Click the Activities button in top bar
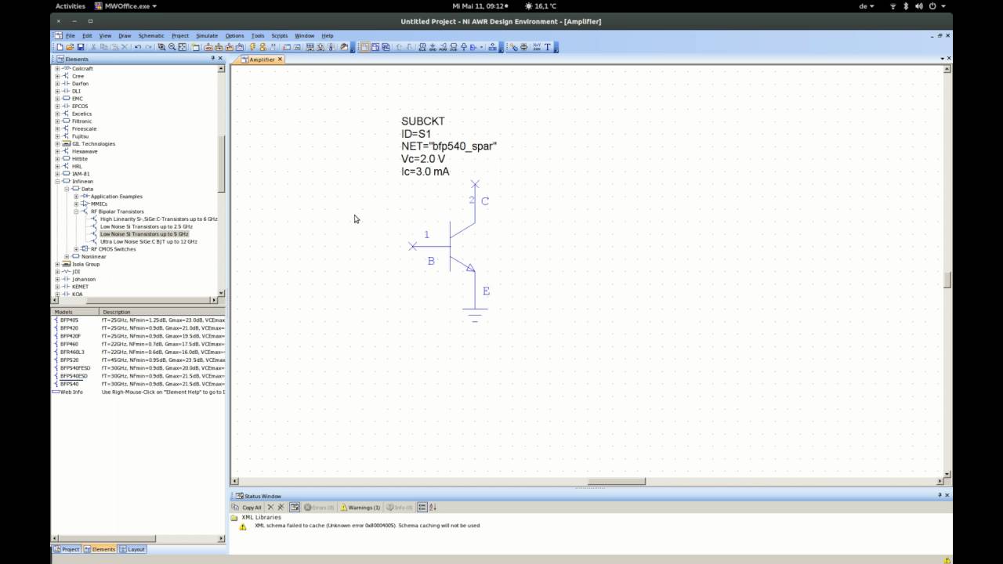This screenshot has width=1003, height=564. click(x=71, y=5)
